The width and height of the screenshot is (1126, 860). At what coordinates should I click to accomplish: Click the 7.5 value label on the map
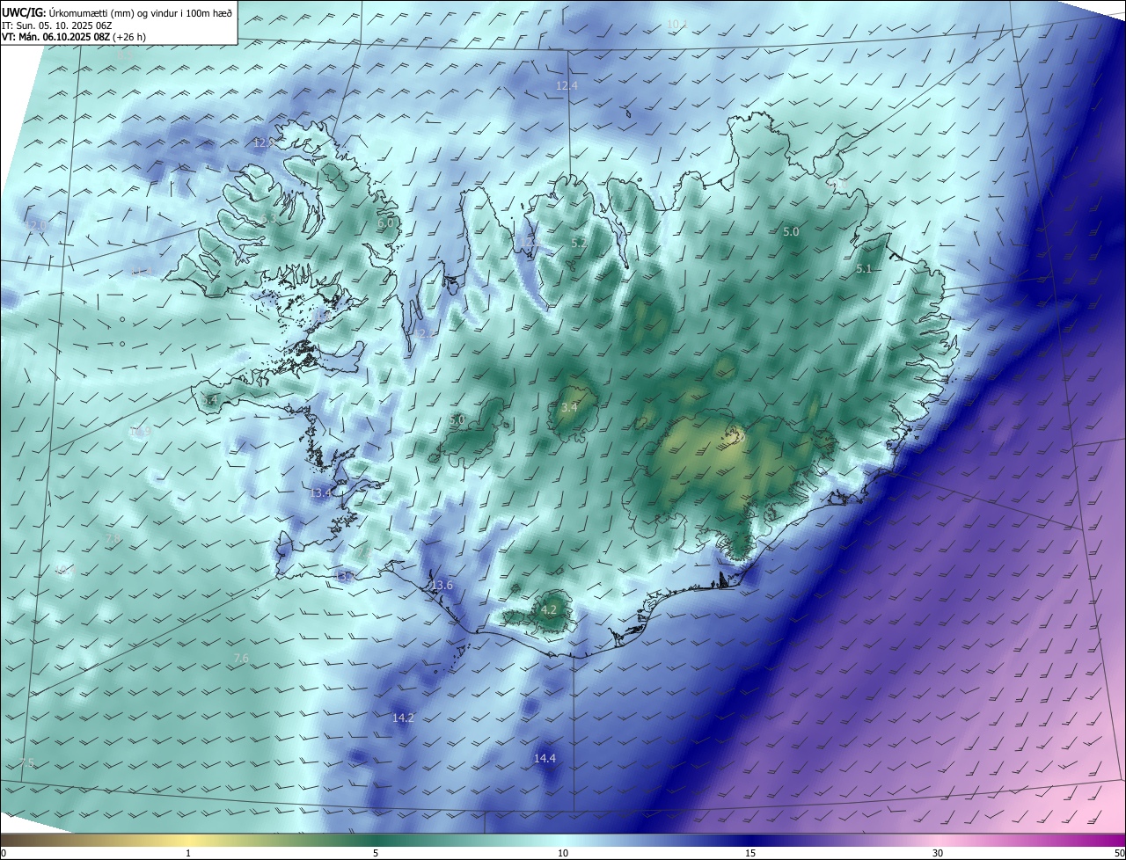coord(27,762)
